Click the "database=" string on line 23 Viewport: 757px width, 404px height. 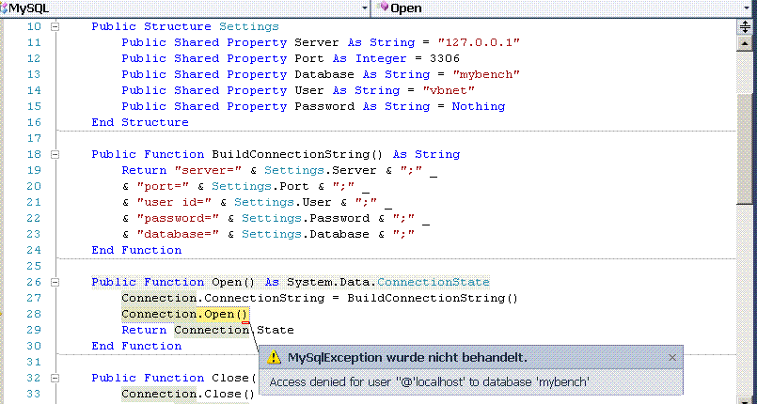(178, 234)
